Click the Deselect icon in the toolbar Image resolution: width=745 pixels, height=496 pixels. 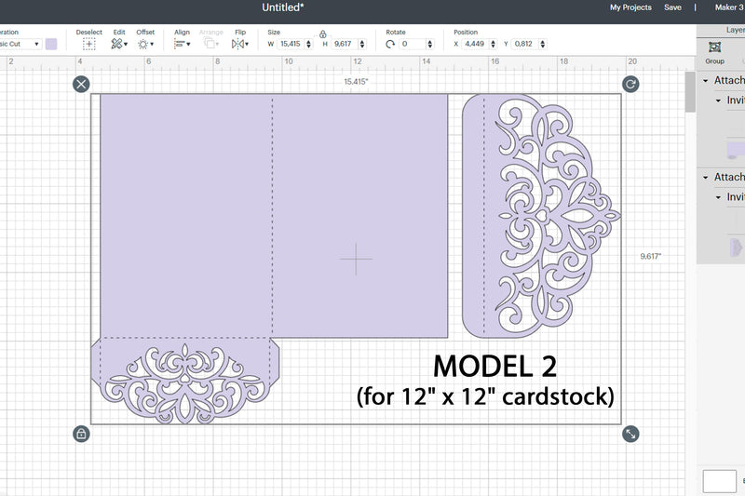89,44
